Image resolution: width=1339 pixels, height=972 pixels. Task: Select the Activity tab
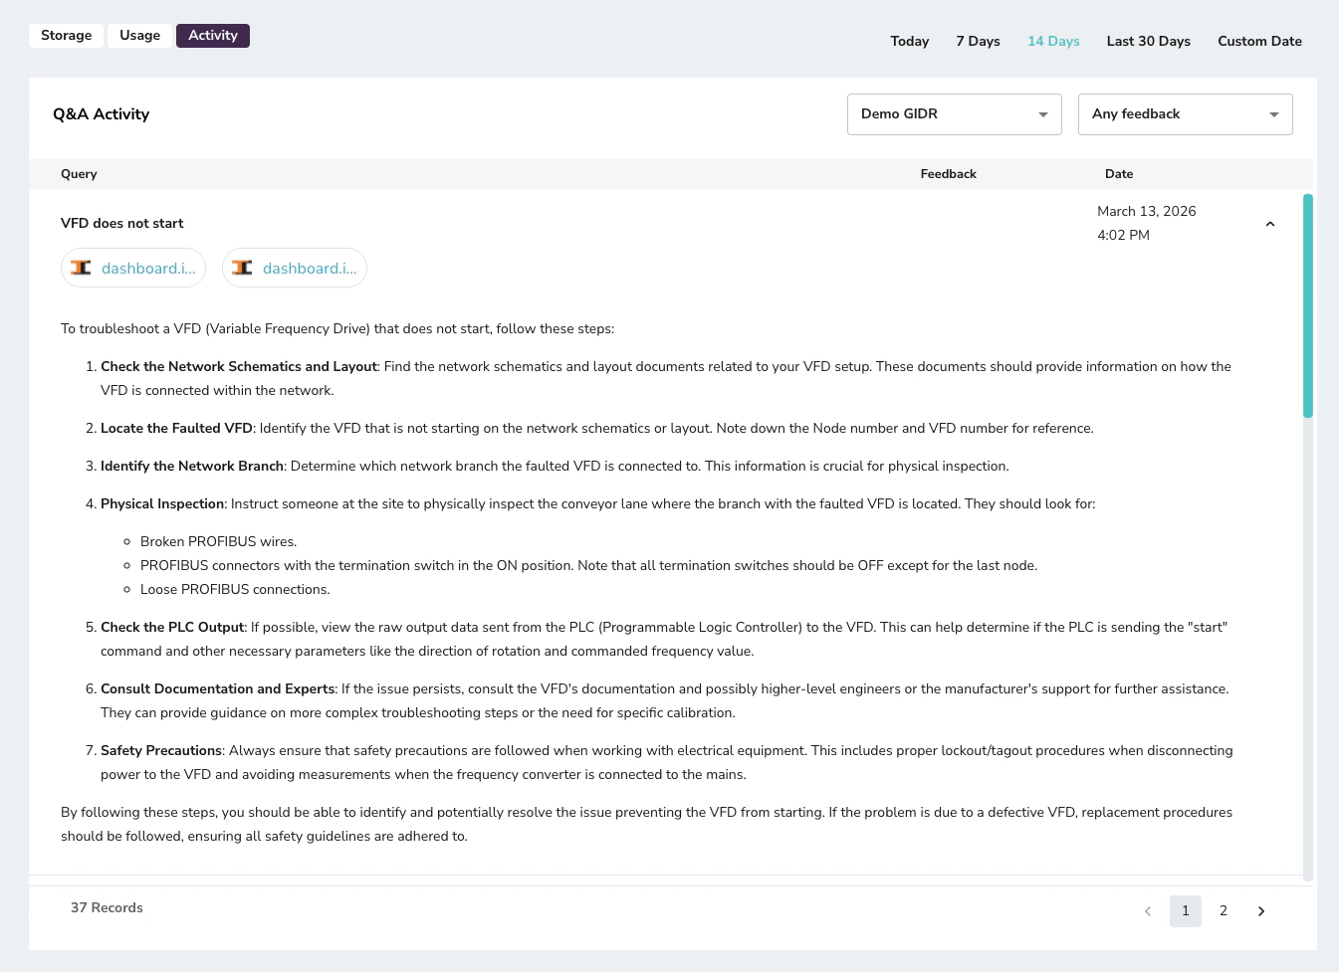tap(213, 36)
